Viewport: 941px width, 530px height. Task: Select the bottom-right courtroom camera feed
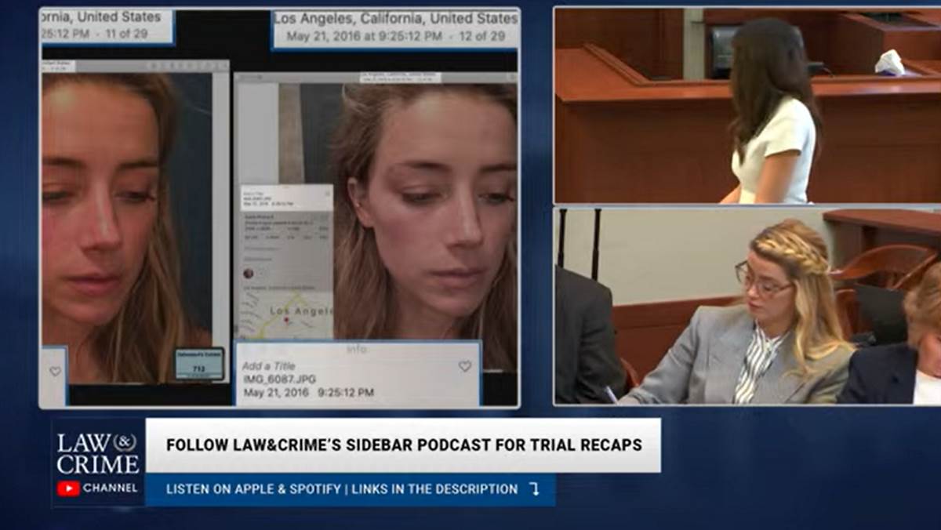click(x=747, y=307)
